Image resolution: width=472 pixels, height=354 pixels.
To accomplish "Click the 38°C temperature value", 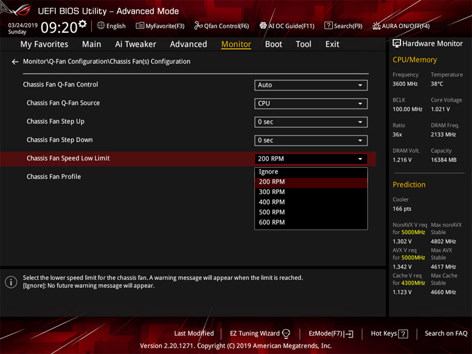I will (437, 84).
